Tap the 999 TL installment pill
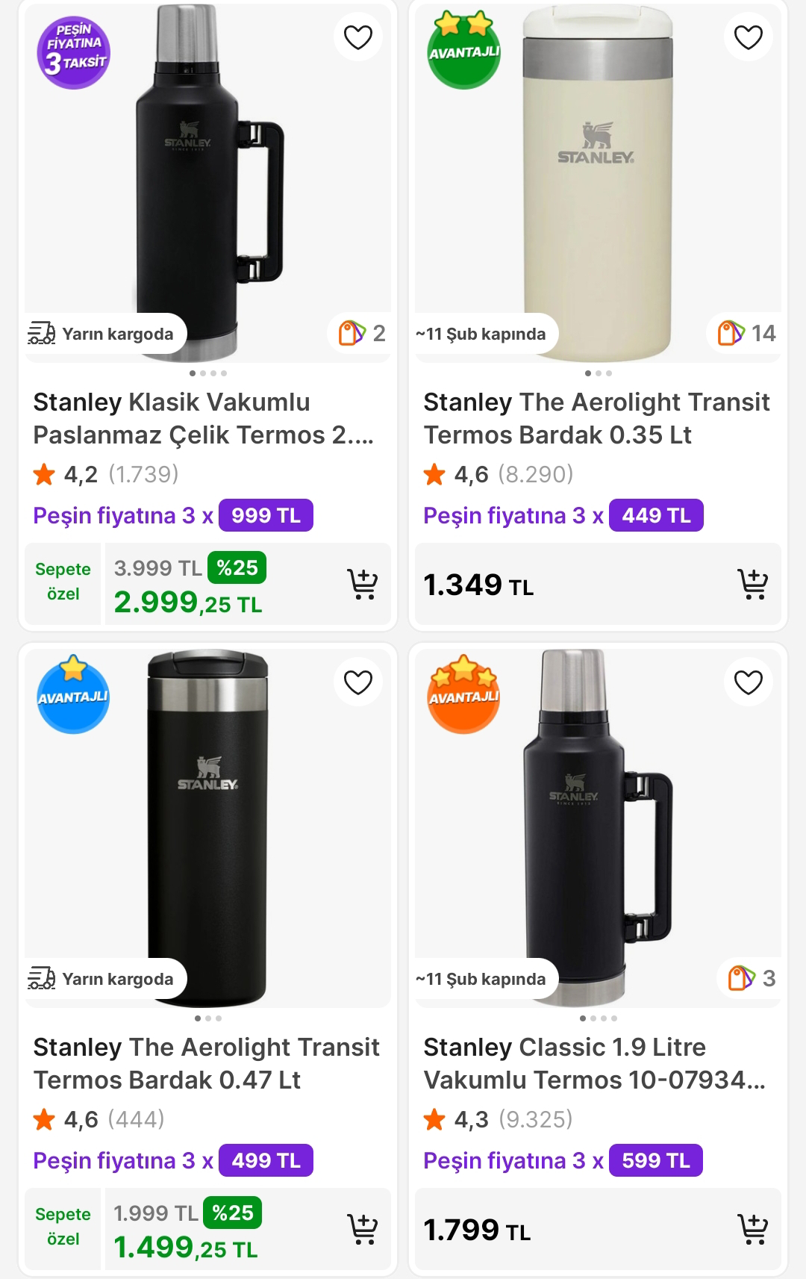 click(x=266, y=515)
